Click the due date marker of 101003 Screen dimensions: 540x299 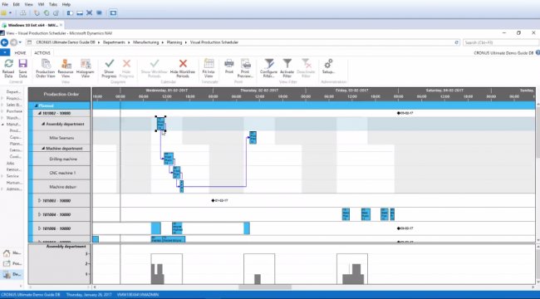213,200
